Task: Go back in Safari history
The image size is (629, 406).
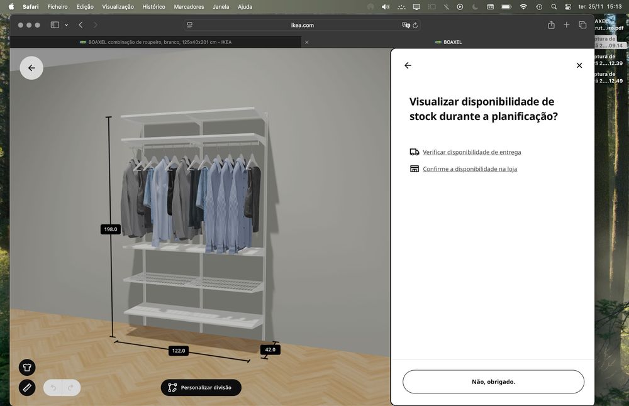Action: pyautogui.click(x=81, y=25)
